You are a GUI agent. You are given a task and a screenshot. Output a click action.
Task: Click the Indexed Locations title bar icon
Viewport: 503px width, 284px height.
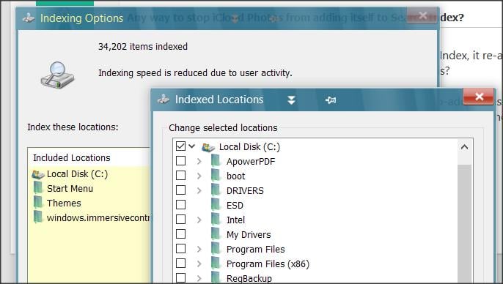(x=164, y=100)
